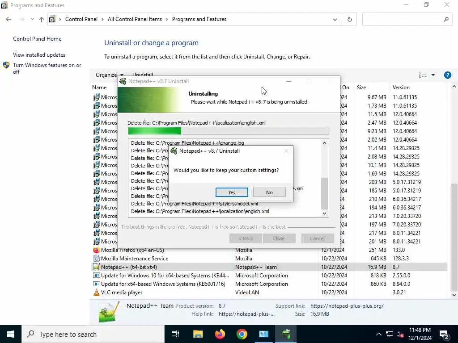Go back using the navigation arrow
Image resolution: width=458 pixels, height=343 pixels.
coord(8,19)
